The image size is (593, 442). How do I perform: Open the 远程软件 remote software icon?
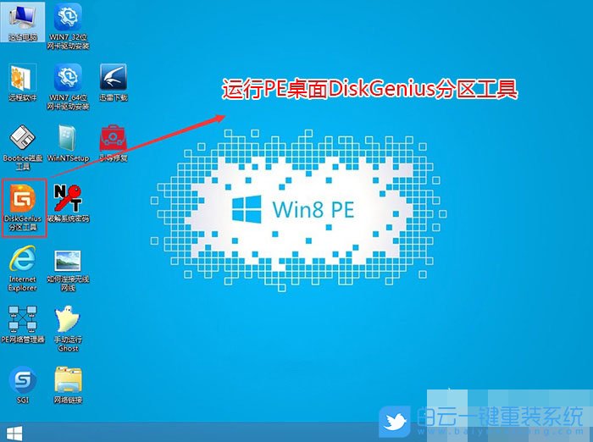22,79
